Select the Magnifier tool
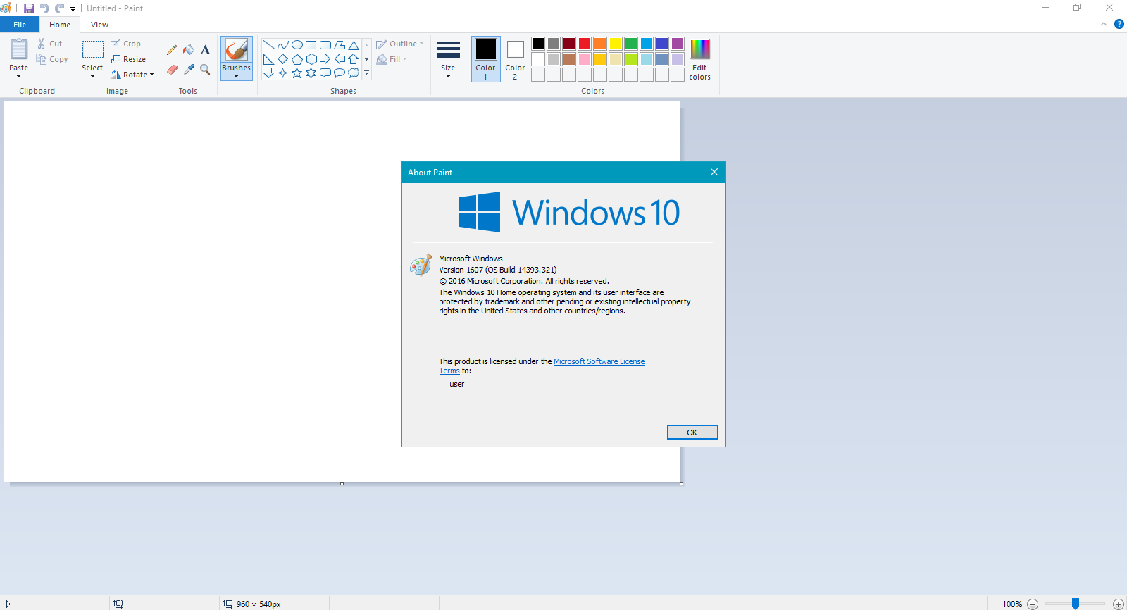Screen dimensions: 1127x610 pos(205,69)
